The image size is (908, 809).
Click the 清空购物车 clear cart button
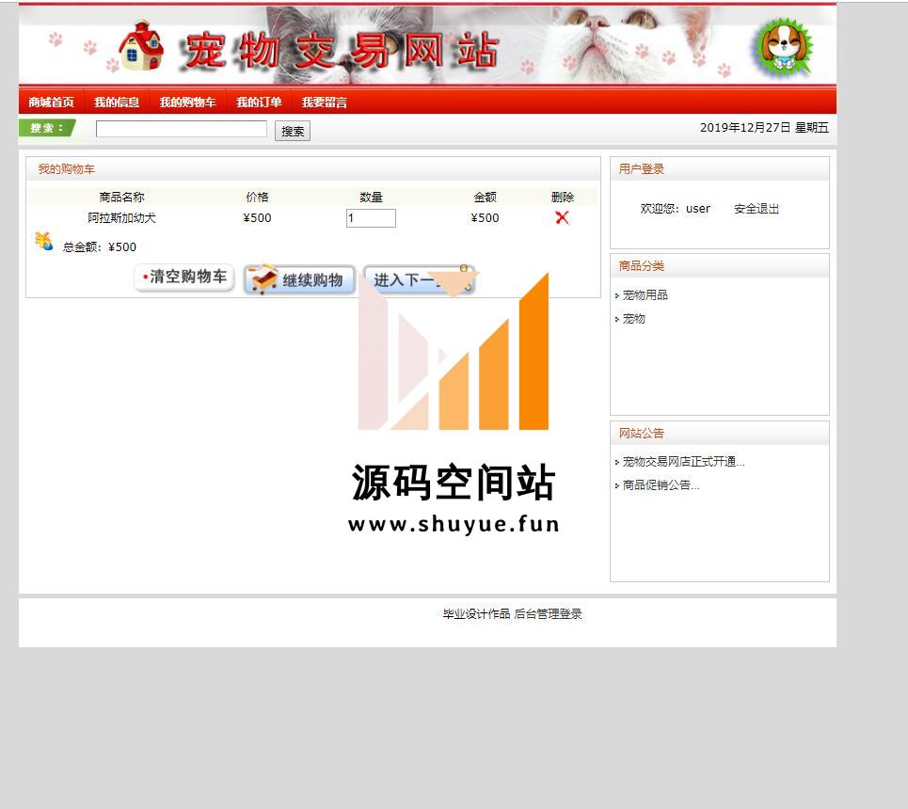183,278
